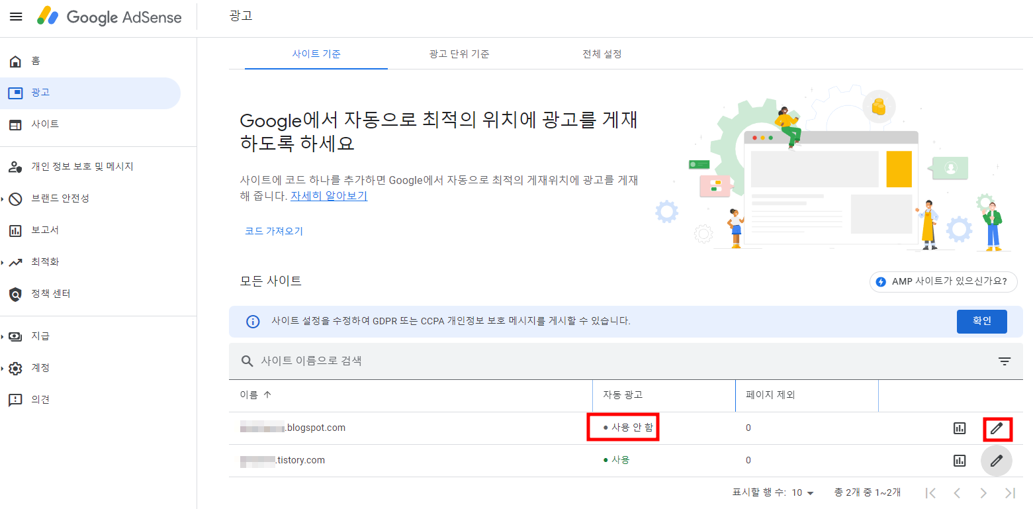Select the blogspot.com site row name

[x=292, y=428]
